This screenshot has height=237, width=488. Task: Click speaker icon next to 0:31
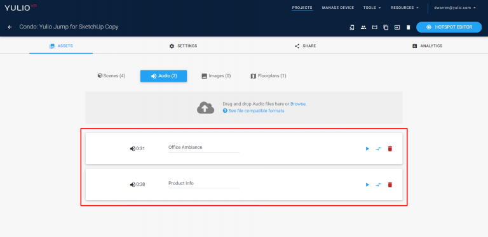coord(133,148)
